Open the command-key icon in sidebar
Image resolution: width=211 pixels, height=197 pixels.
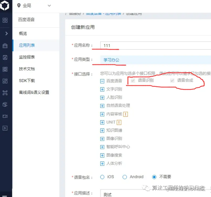(5, 93)
